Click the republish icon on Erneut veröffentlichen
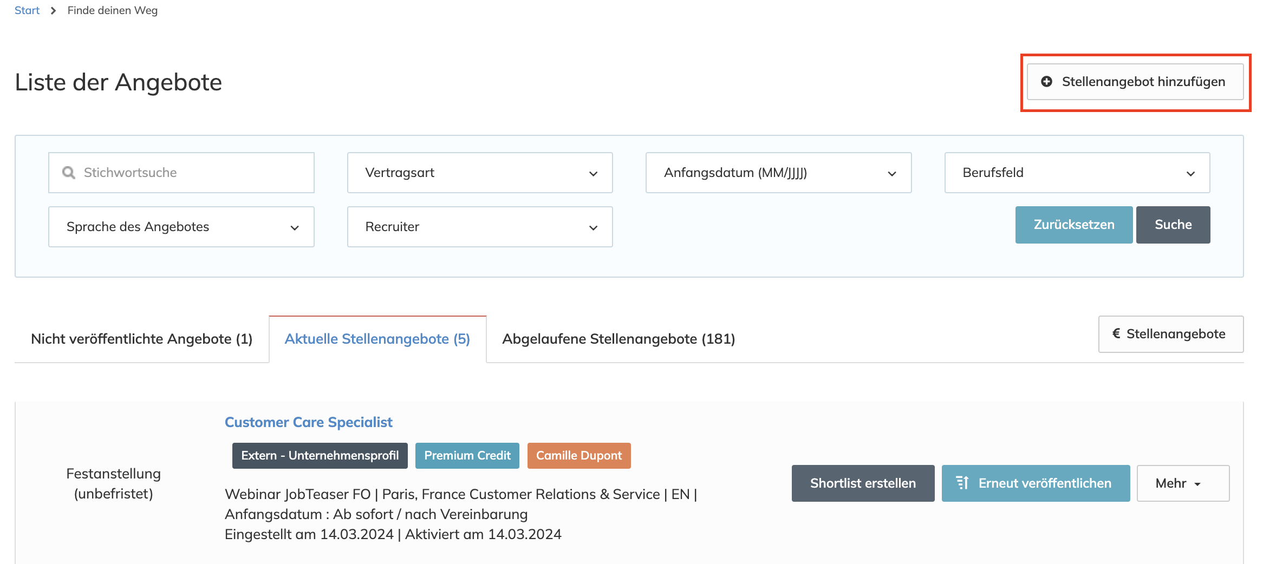 tap(963, 483)
